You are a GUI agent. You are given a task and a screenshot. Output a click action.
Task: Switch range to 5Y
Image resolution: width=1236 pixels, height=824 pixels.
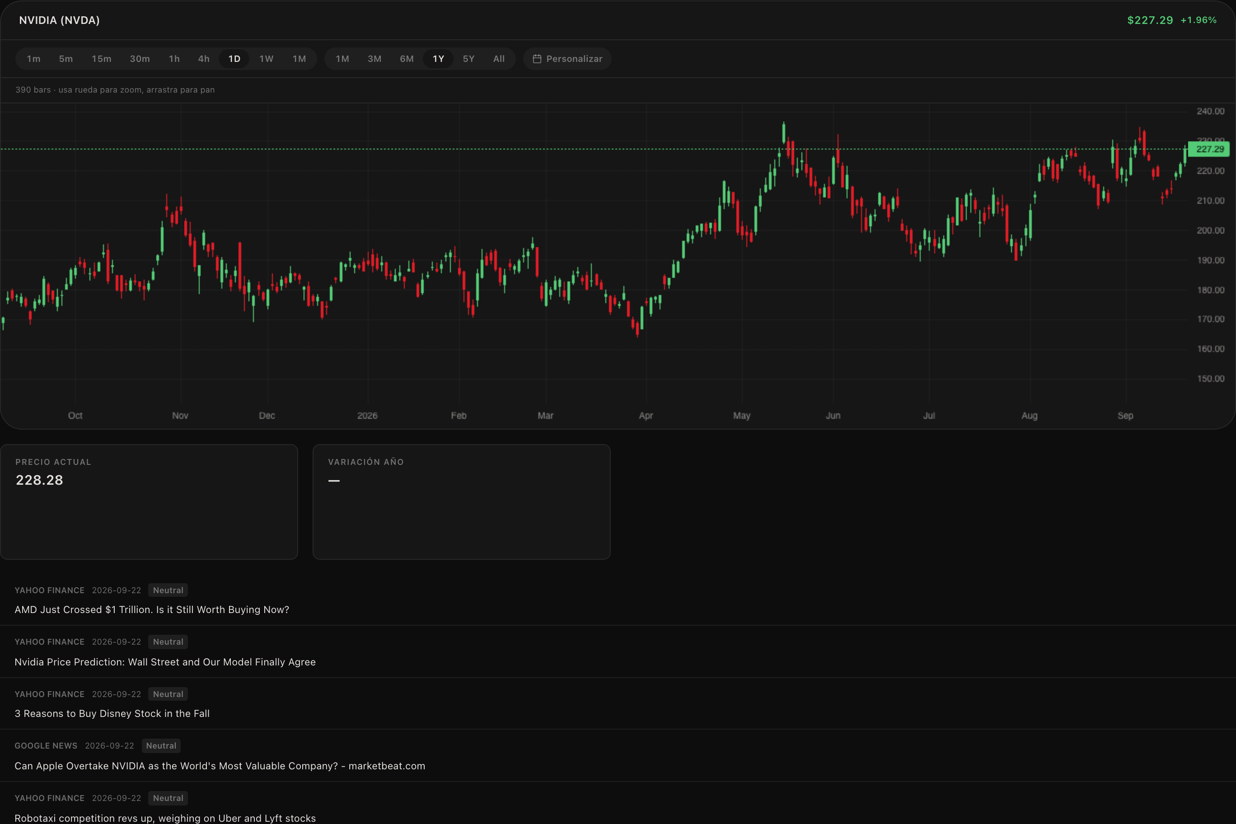click(469, 59)
